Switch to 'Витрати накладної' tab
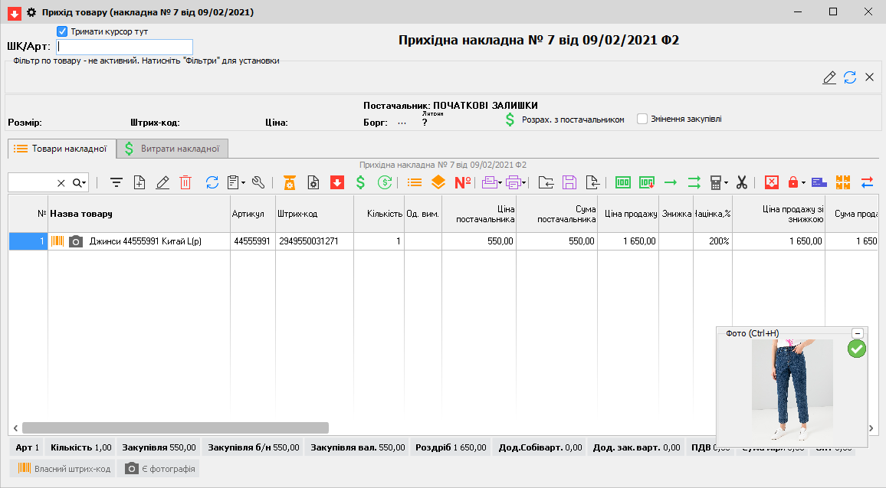 tap(174, 149)
